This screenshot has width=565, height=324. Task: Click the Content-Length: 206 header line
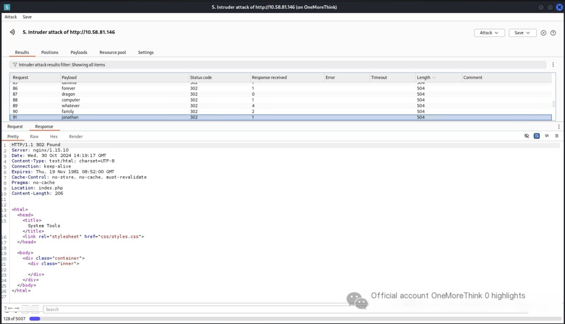pyautogui.click(x=37, y=193)
